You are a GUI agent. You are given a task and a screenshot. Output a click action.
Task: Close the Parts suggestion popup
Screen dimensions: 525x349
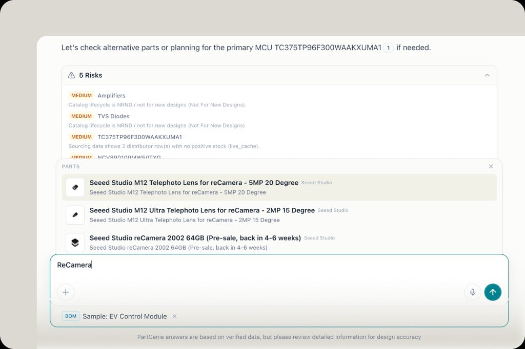(491, 166)
